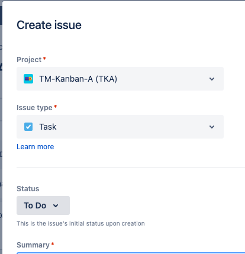Click the TM-Kanban-A project avatar icon
Screen dimensions: 245x254
[28, 79]
